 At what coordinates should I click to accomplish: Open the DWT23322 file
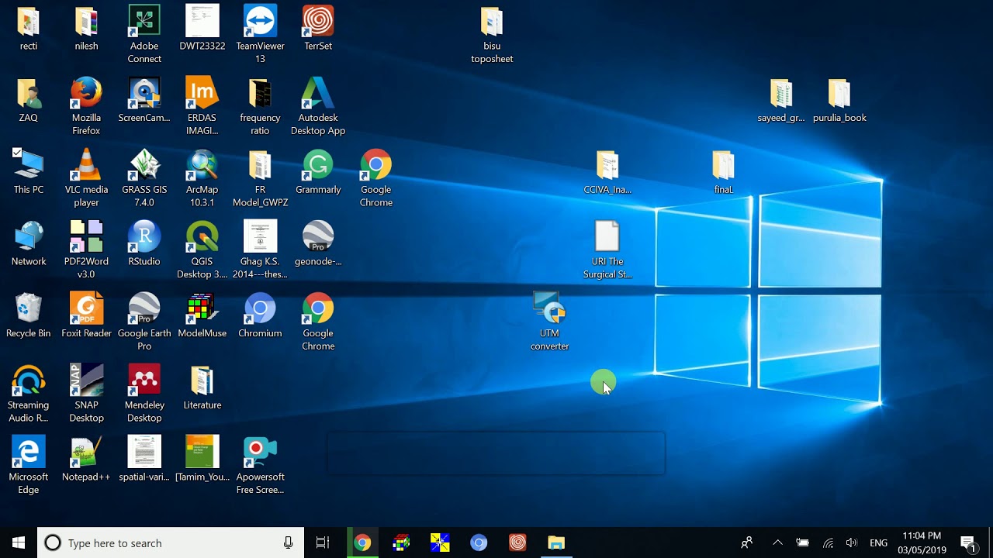pyautogui.click(x=202, y=29)
